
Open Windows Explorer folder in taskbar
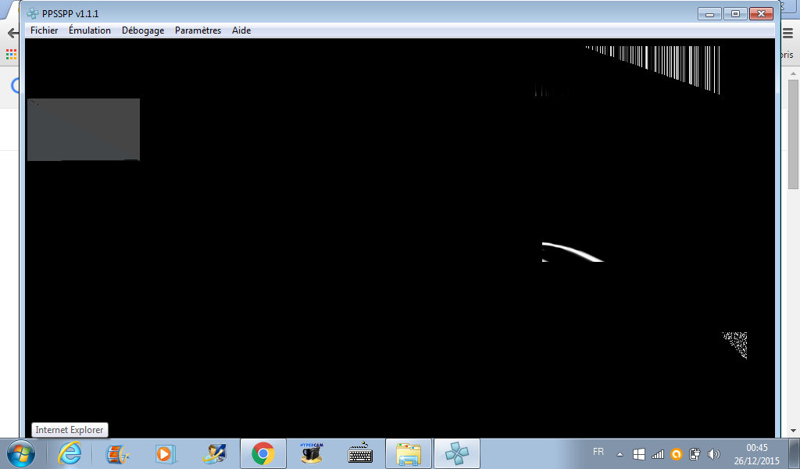click(409, 453)
